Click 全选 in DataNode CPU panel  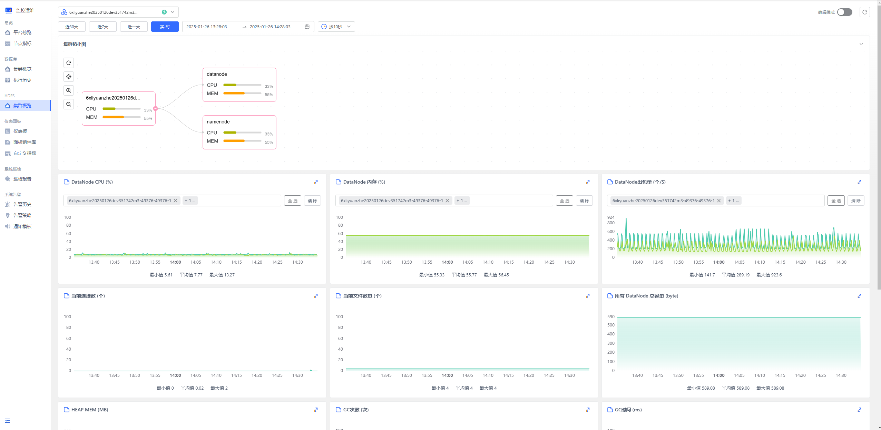coord(293,201)
